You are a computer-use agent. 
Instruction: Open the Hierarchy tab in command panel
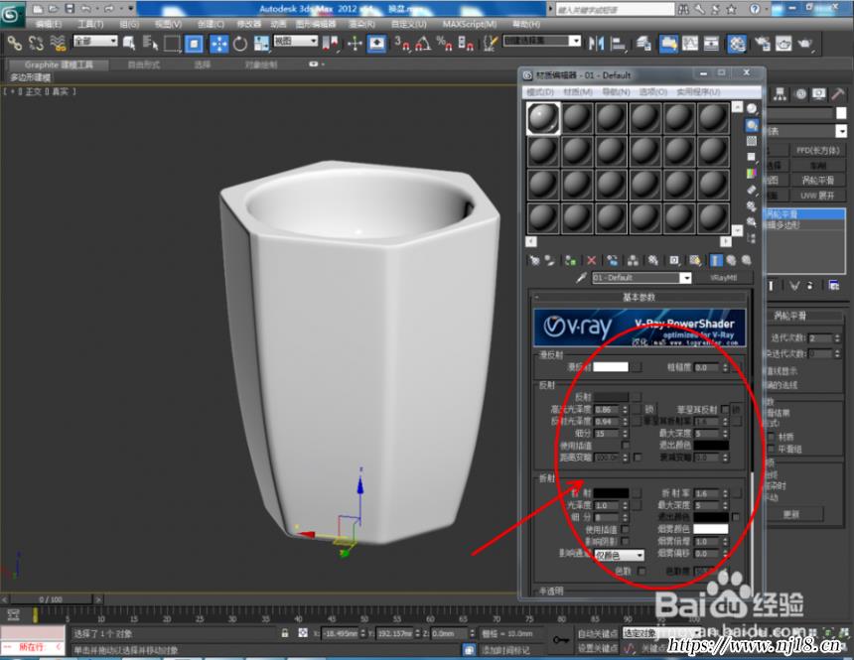781,94
